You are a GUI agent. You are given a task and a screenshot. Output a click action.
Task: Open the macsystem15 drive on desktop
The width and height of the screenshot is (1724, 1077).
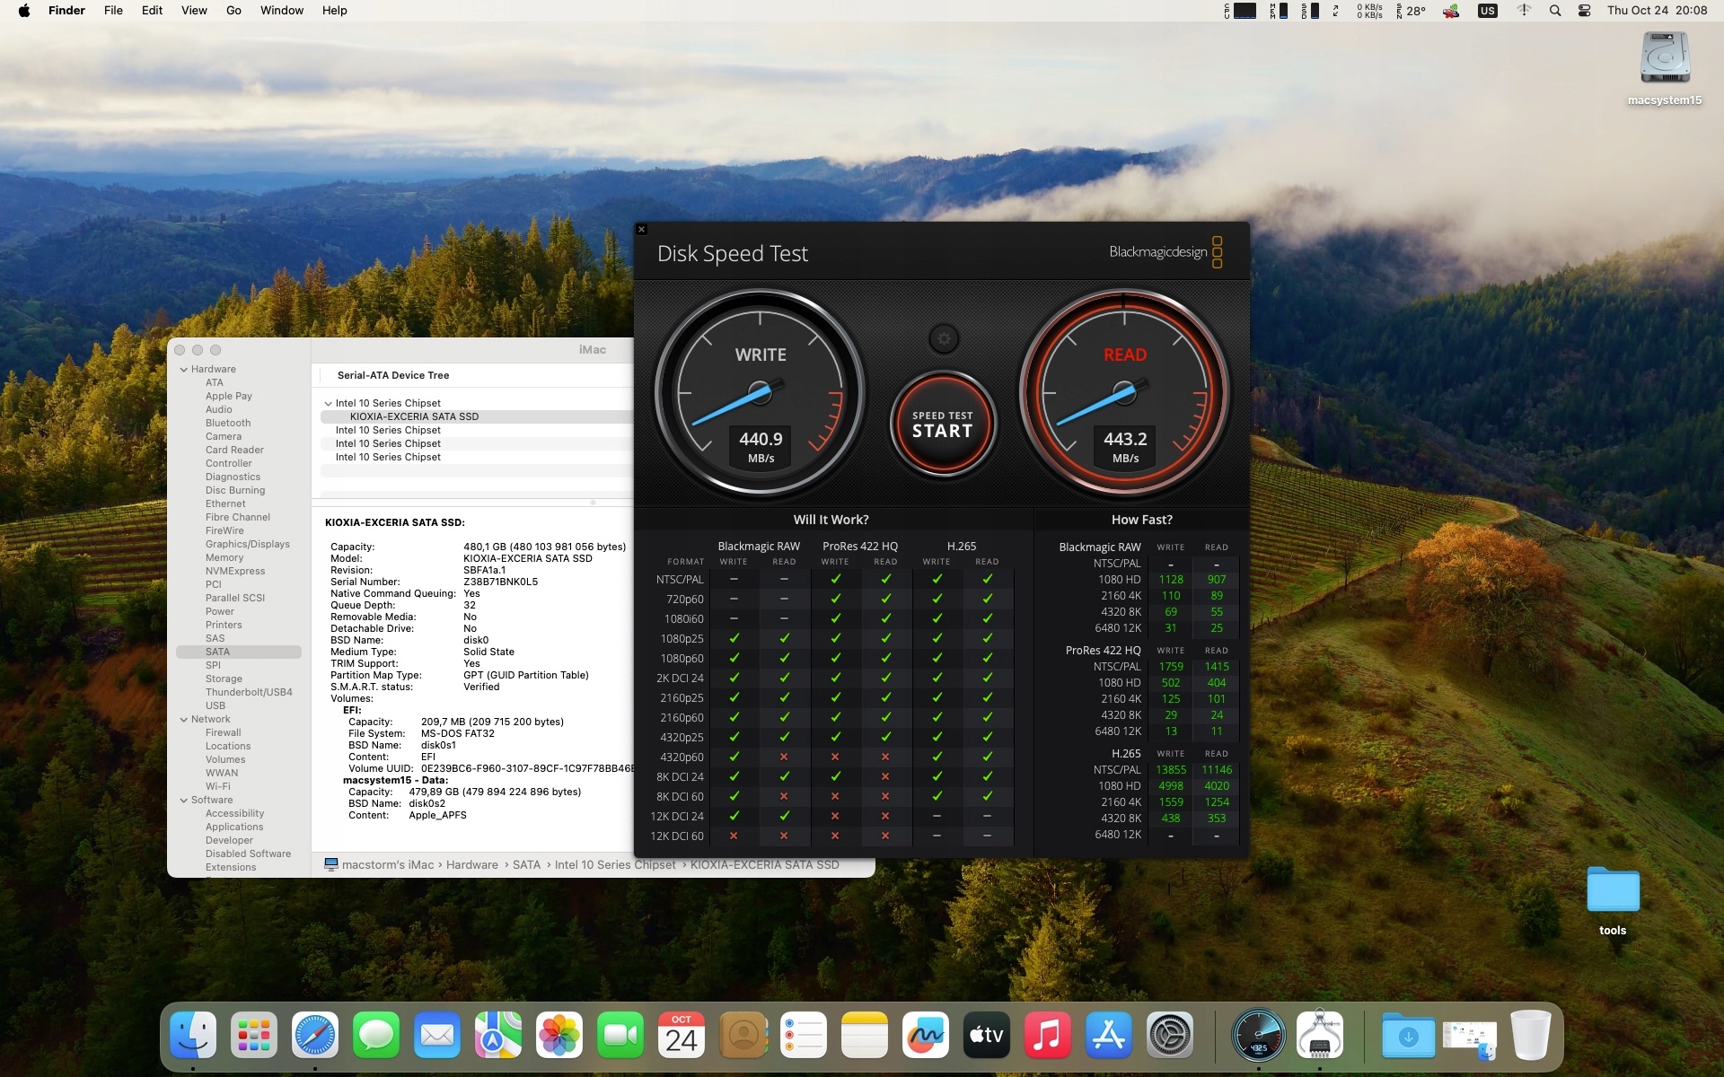1664,58
